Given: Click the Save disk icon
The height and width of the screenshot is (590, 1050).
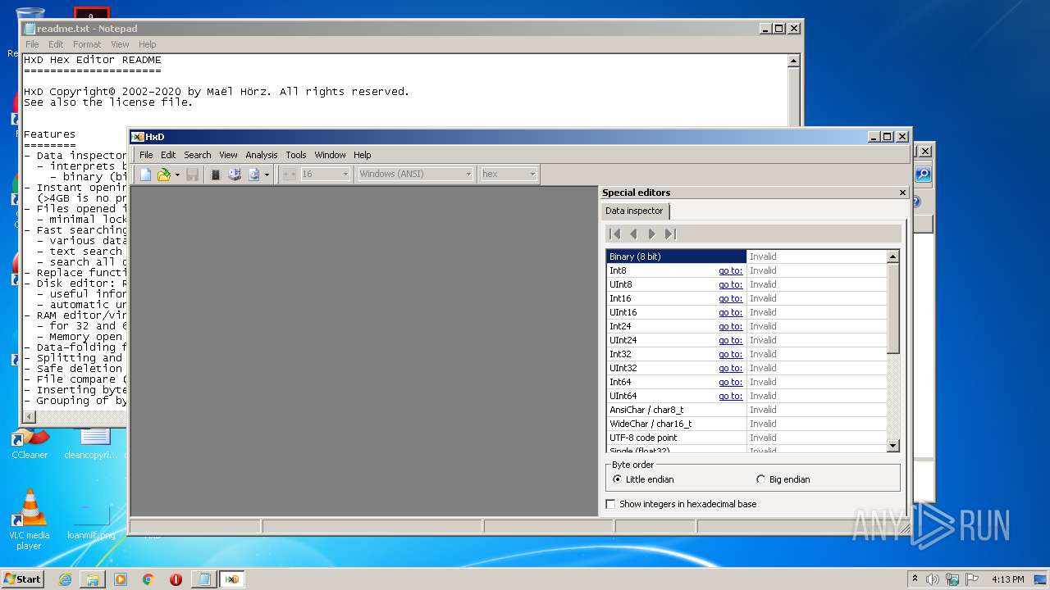Looking at the screenshot, I should pyautogui.click(x=192, y=175).
